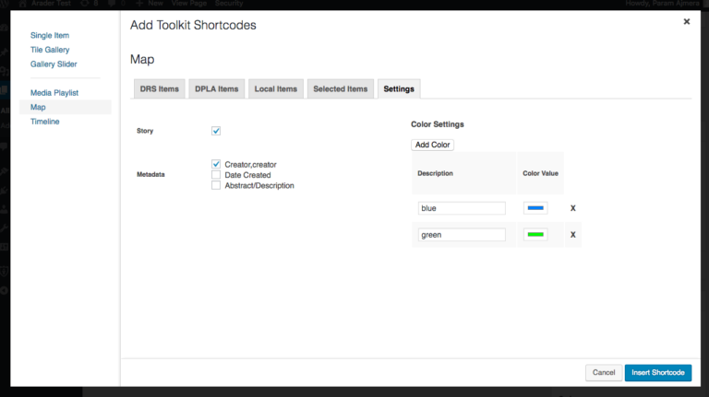The height and width of the screenshot is (397, 709).
Task: Uncheck the Story checkbox
Action: point(216,131)
